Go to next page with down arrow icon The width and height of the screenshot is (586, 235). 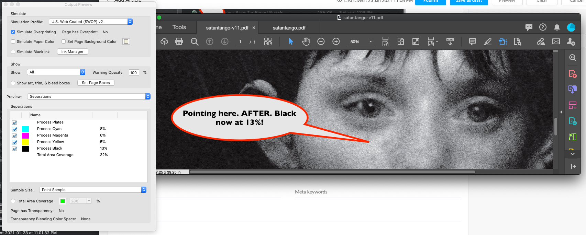(x=225, y=42)
